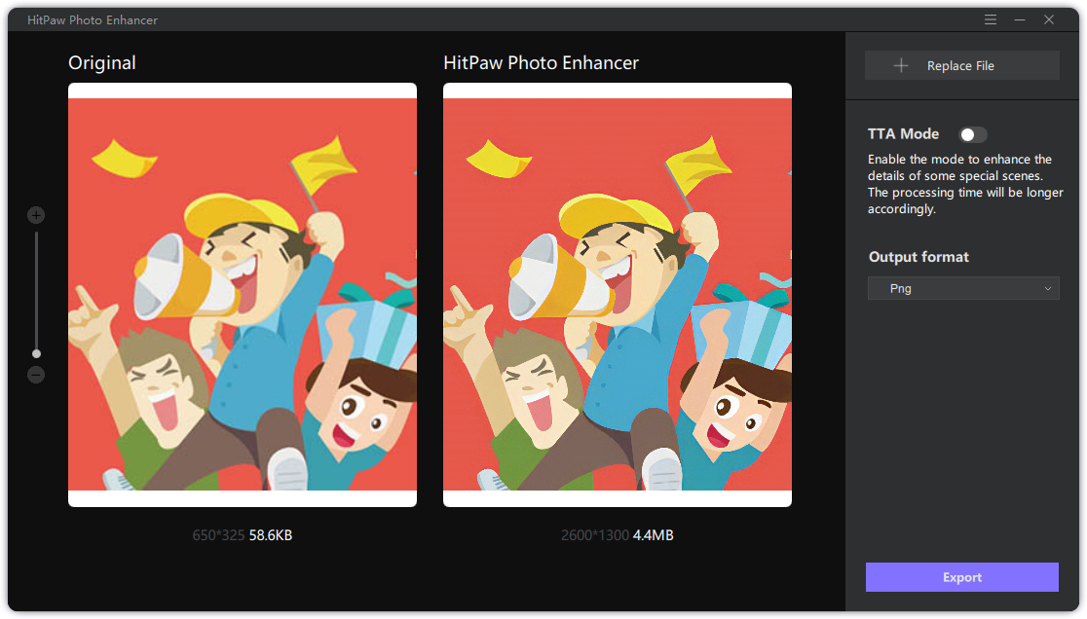Viewport: 1087px width, 619px height.
Task: Click the TTA Mode label
Action: coord(903,134)
